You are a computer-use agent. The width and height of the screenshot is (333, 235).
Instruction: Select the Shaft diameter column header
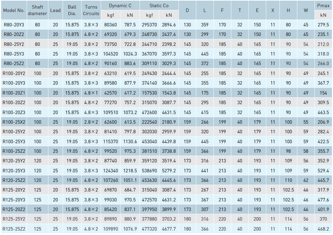[x=37, y=10]
